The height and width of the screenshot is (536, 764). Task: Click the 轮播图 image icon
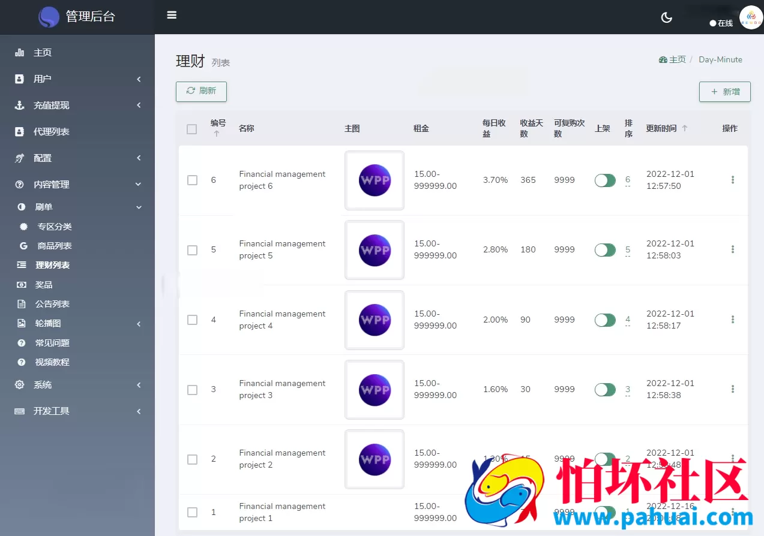coord(22,323)
